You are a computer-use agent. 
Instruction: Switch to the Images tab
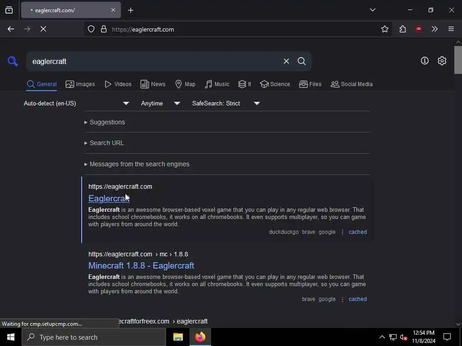[80, 84]
